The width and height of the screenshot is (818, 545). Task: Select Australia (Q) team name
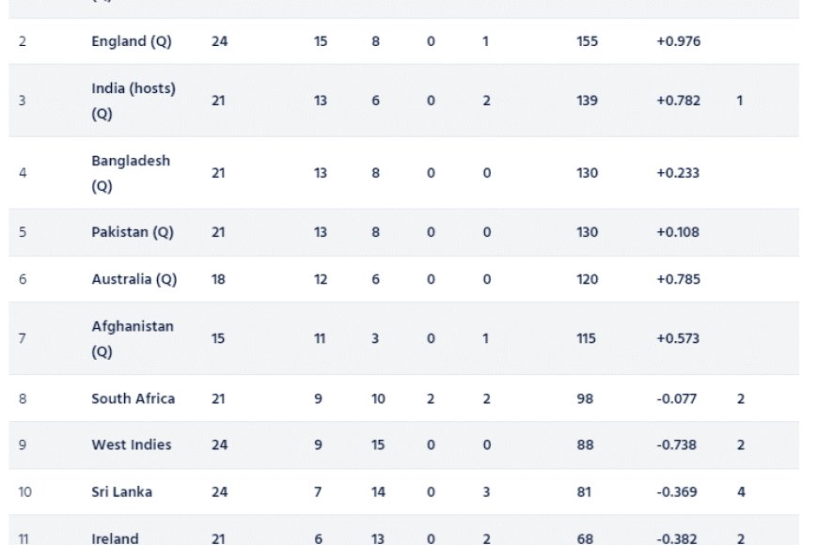coord(134,279)
